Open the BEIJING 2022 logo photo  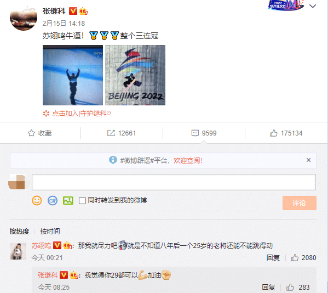click(x=135, y=75)
